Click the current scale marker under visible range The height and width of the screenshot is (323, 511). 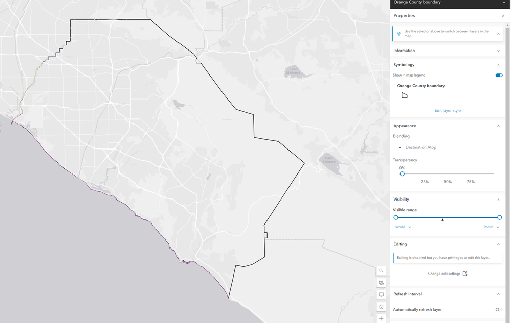(x=442, y=220)
